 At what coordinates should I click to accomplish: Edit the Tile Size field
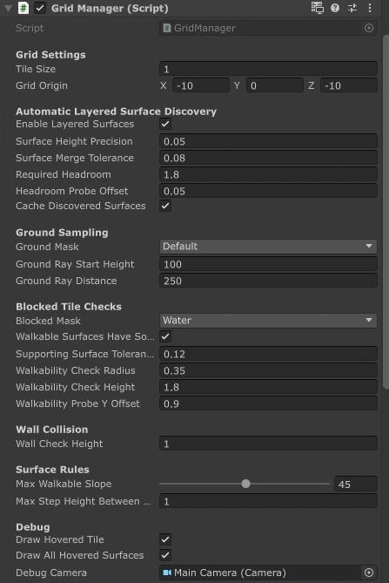point(268,69)
